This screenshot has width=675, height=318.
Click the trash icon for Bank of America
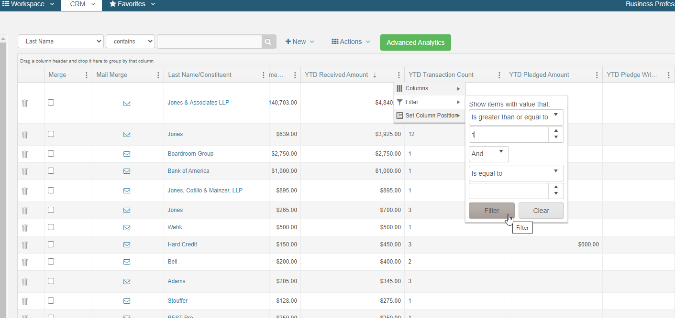coord(25,171)
